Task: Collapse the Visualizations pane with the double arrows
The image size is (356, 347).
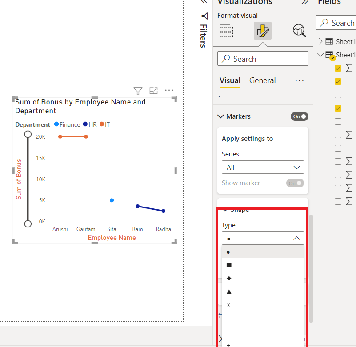Action: [x=305, y=2]
